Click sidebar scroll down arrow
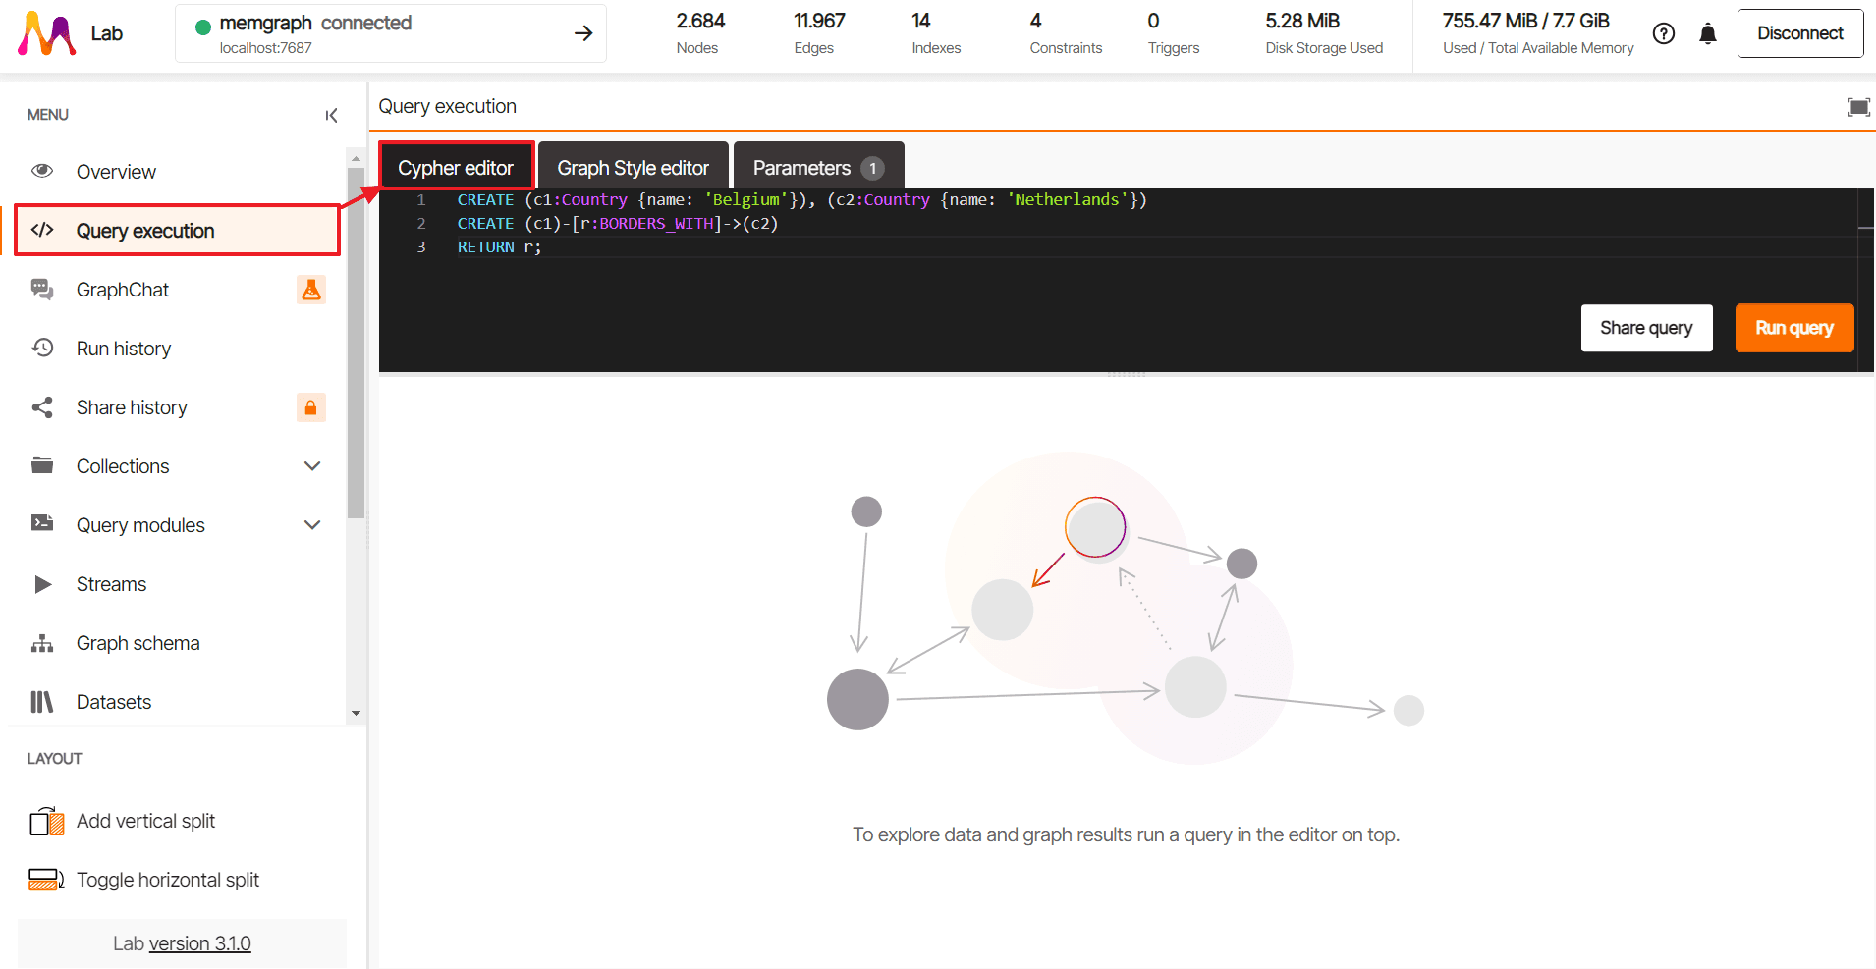 (x=356, y=714)
